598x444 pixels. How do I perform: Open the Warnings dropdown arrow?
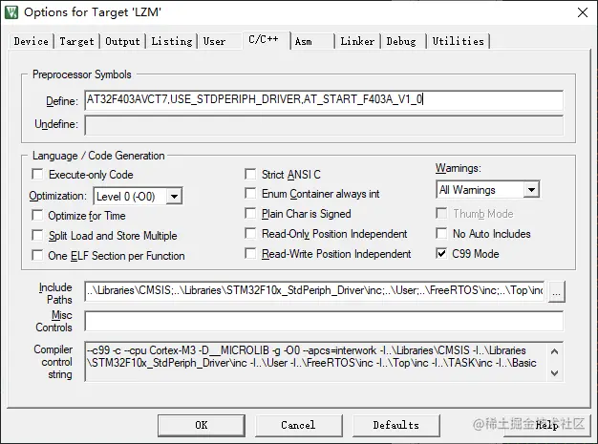tap(531, 189)
